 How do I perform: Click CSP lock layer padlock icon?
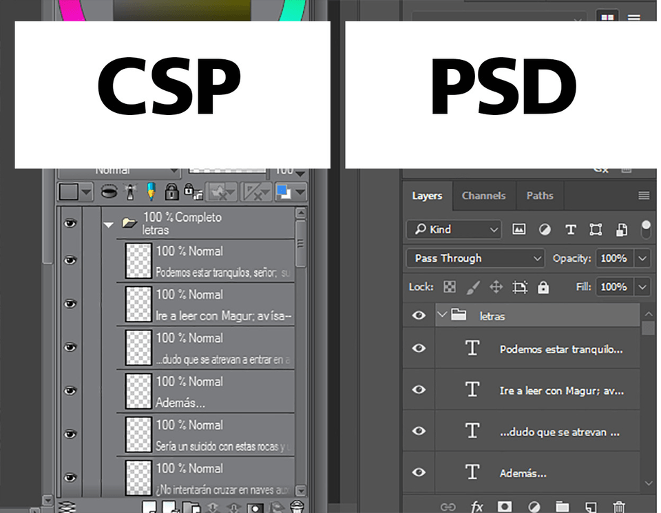coord(171,191)
